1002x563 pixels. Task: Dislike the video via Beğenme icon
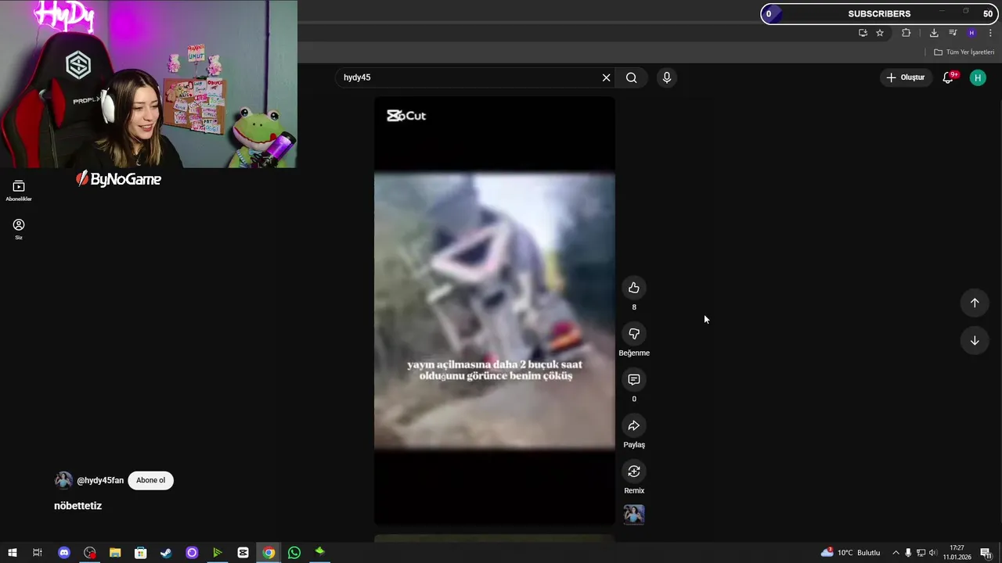click(634, 334)
